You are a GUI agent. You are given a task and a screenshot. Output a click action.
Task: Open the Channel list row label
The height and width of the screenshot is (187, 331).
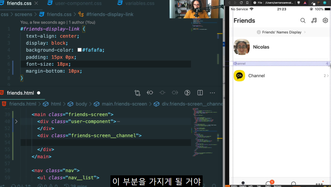(256, 76)
